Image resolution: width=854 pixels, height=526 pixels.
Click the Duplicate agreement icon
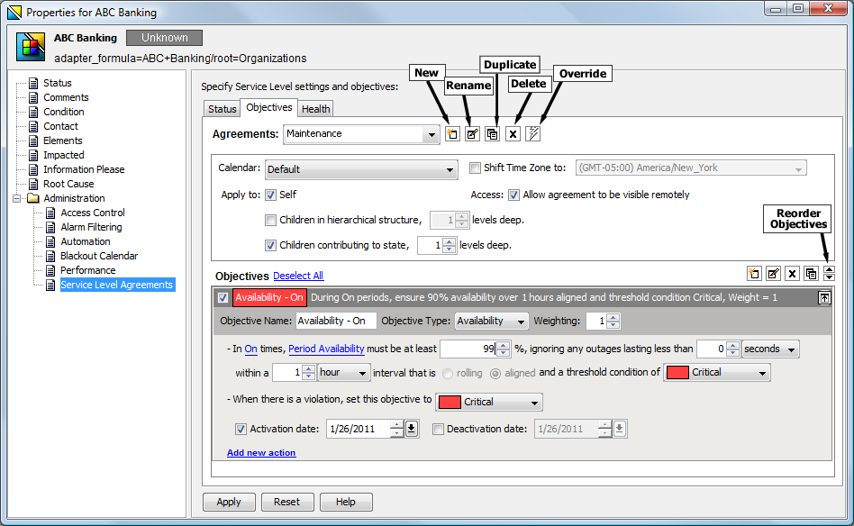click(493, 134)
